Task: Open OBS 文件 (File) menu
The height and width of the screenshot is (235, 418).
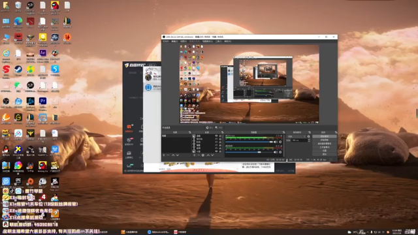Action: tap(165, 41)
